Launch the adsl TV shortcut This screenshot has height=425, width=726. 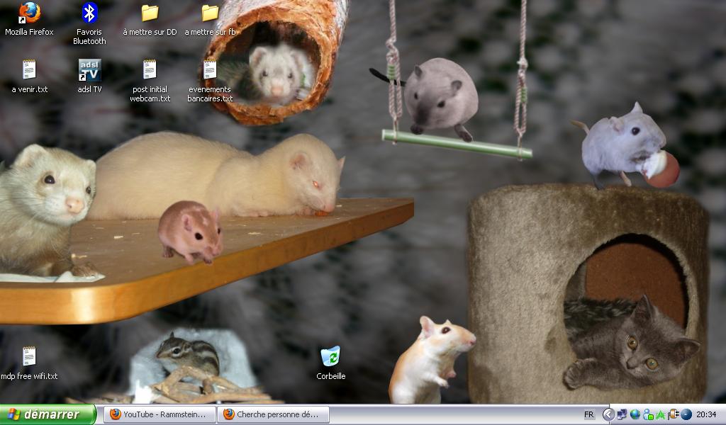[89, 70]
